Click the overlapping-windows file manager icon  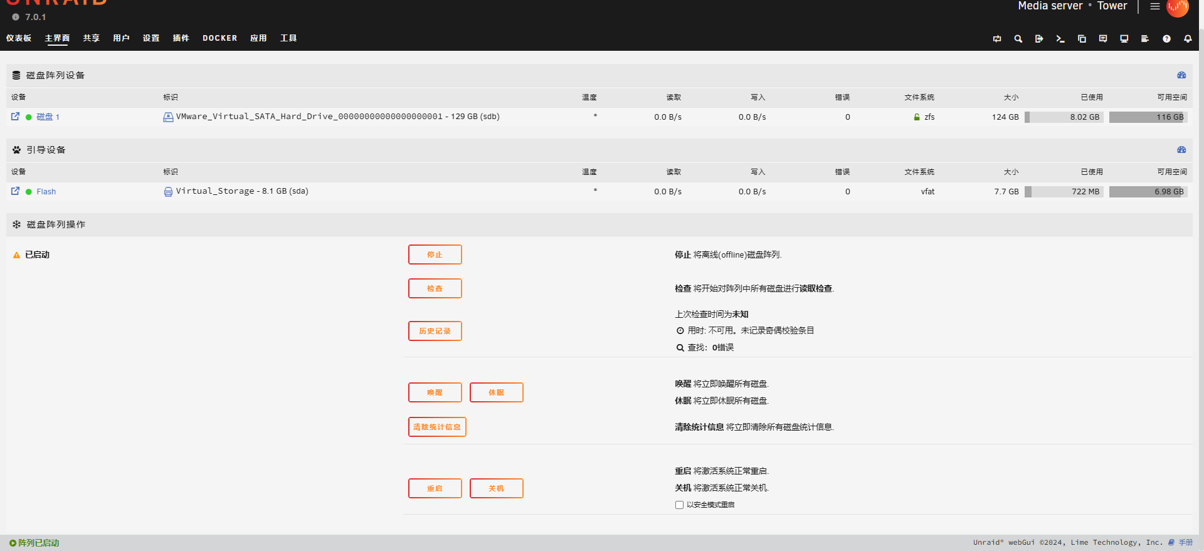click(1082, 39)
